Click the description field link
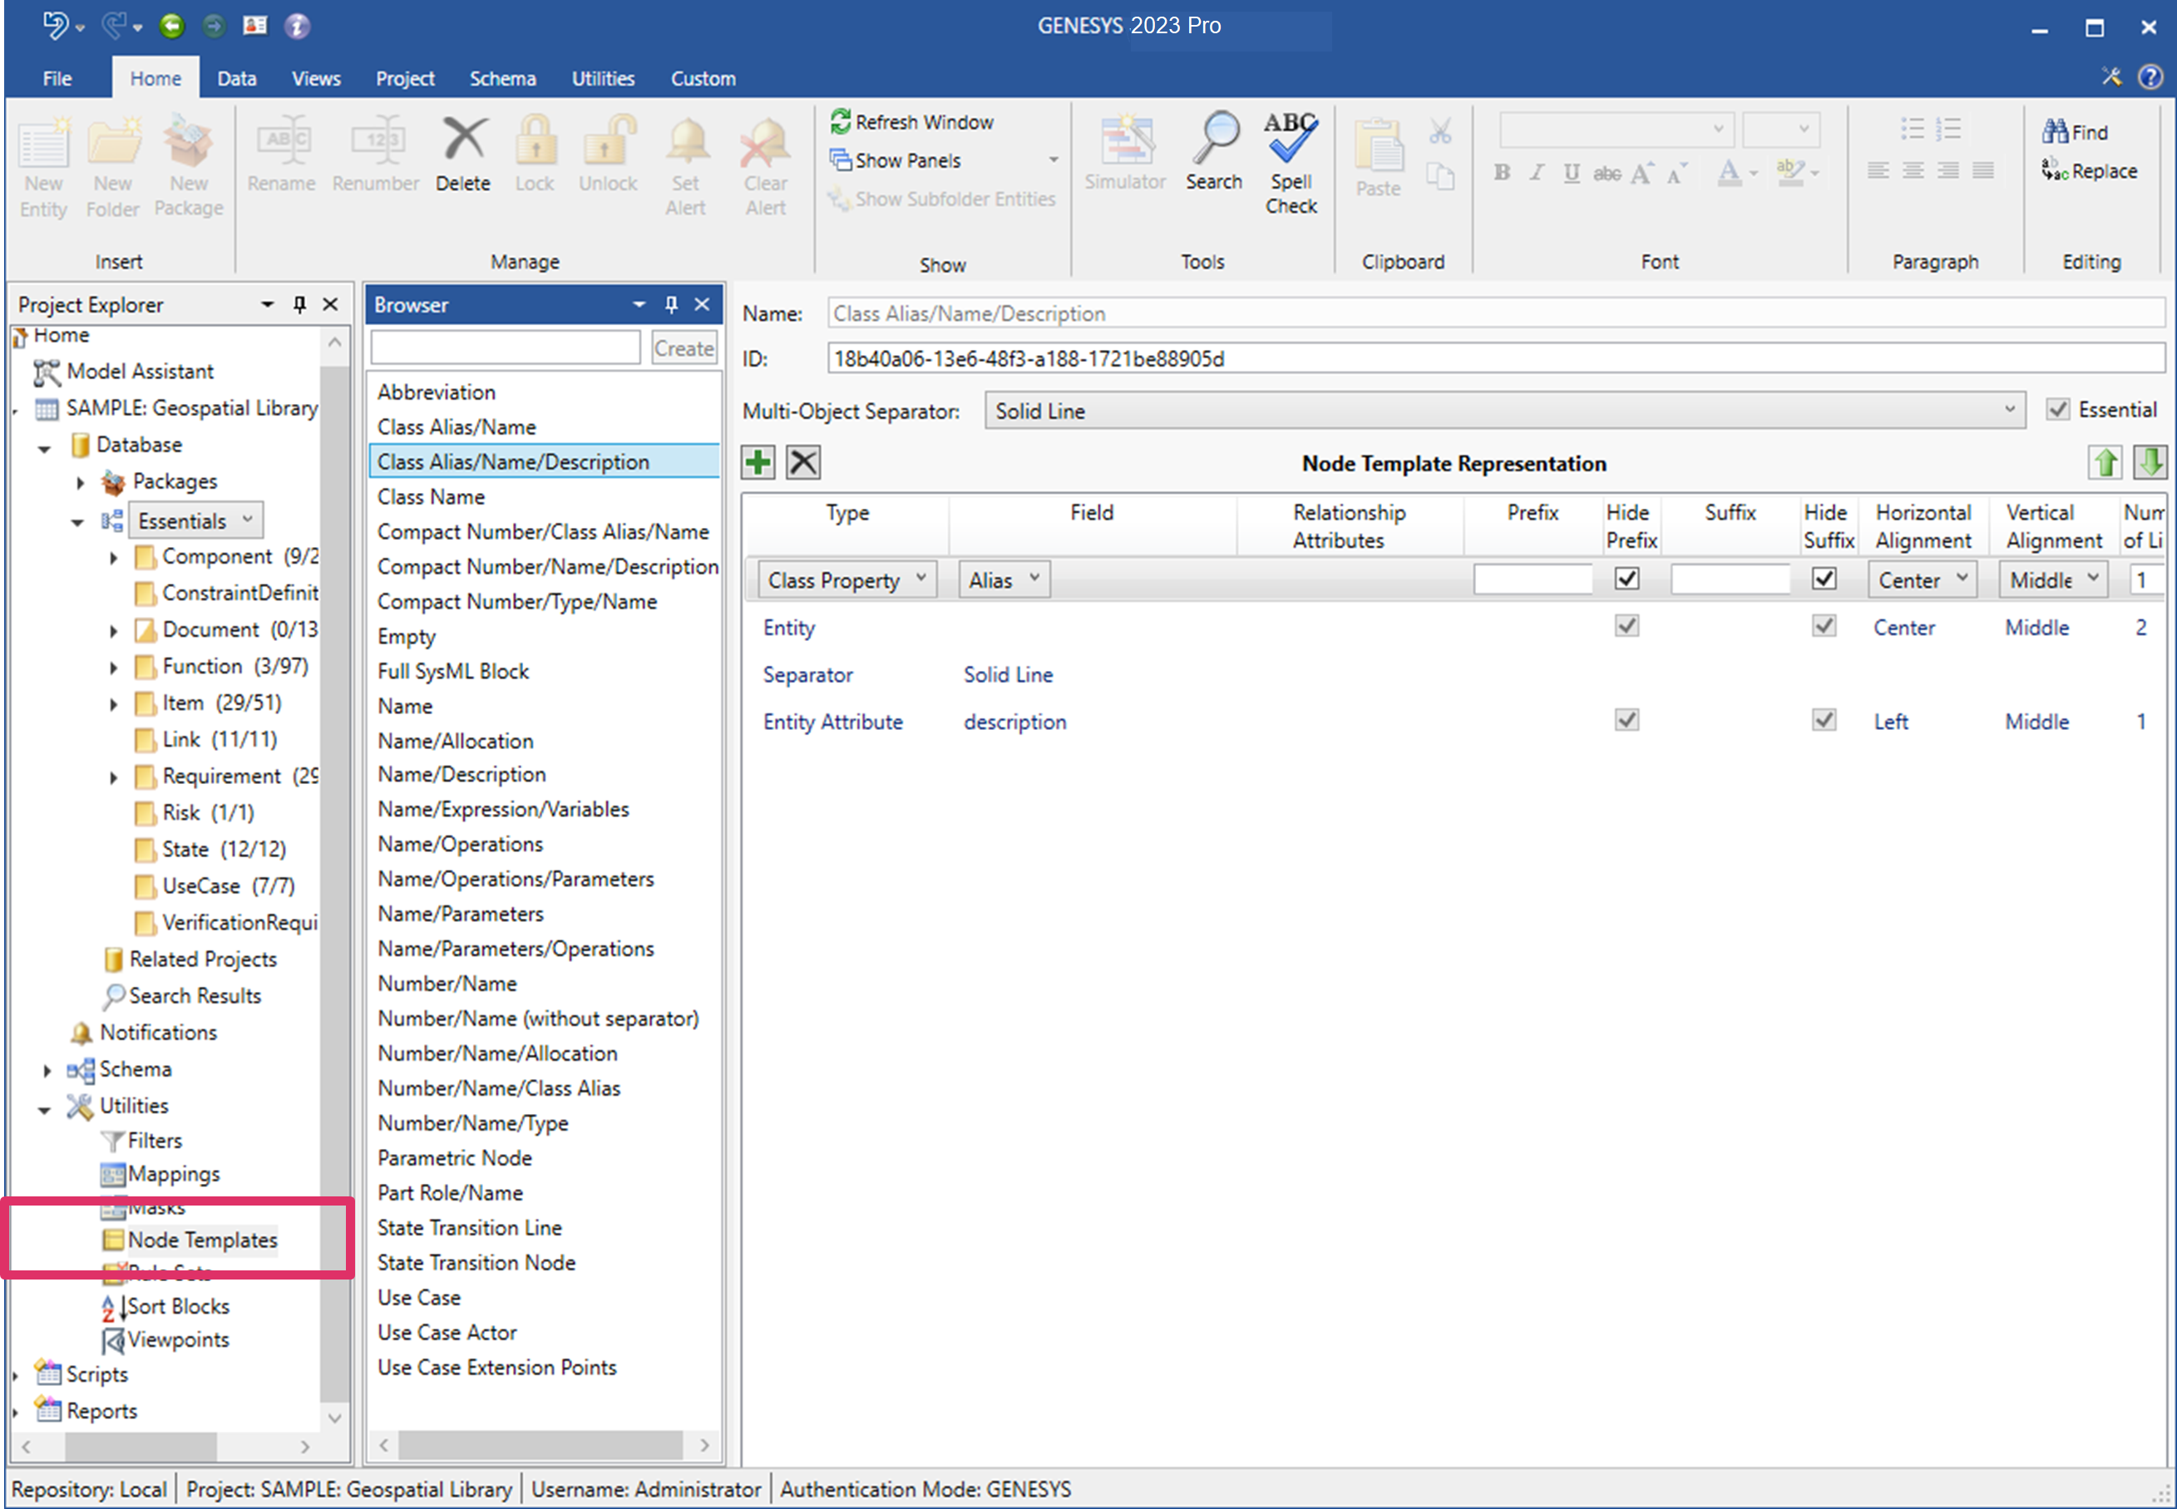Screen dimensions: 2177x1509 [x=1014, y=722]
